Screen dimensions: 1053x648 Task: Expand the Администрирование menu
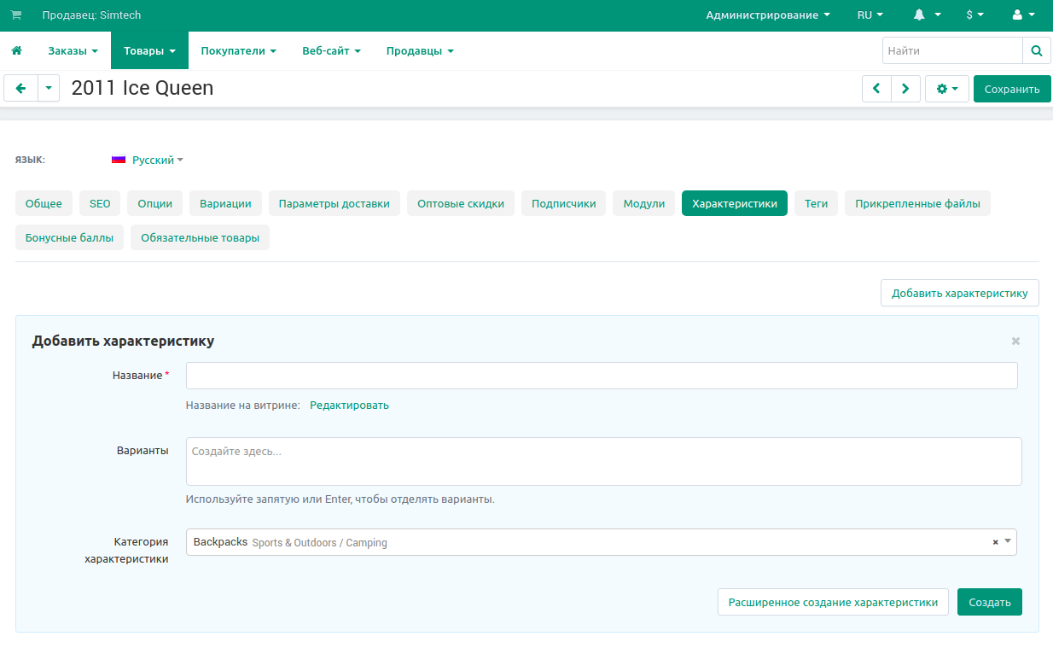767,15
